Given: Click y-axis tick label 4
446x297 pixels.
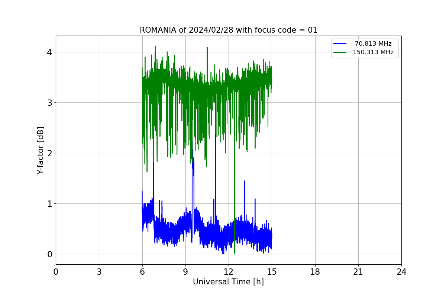Looking at the screenshot, I should [x=49, y=52].
